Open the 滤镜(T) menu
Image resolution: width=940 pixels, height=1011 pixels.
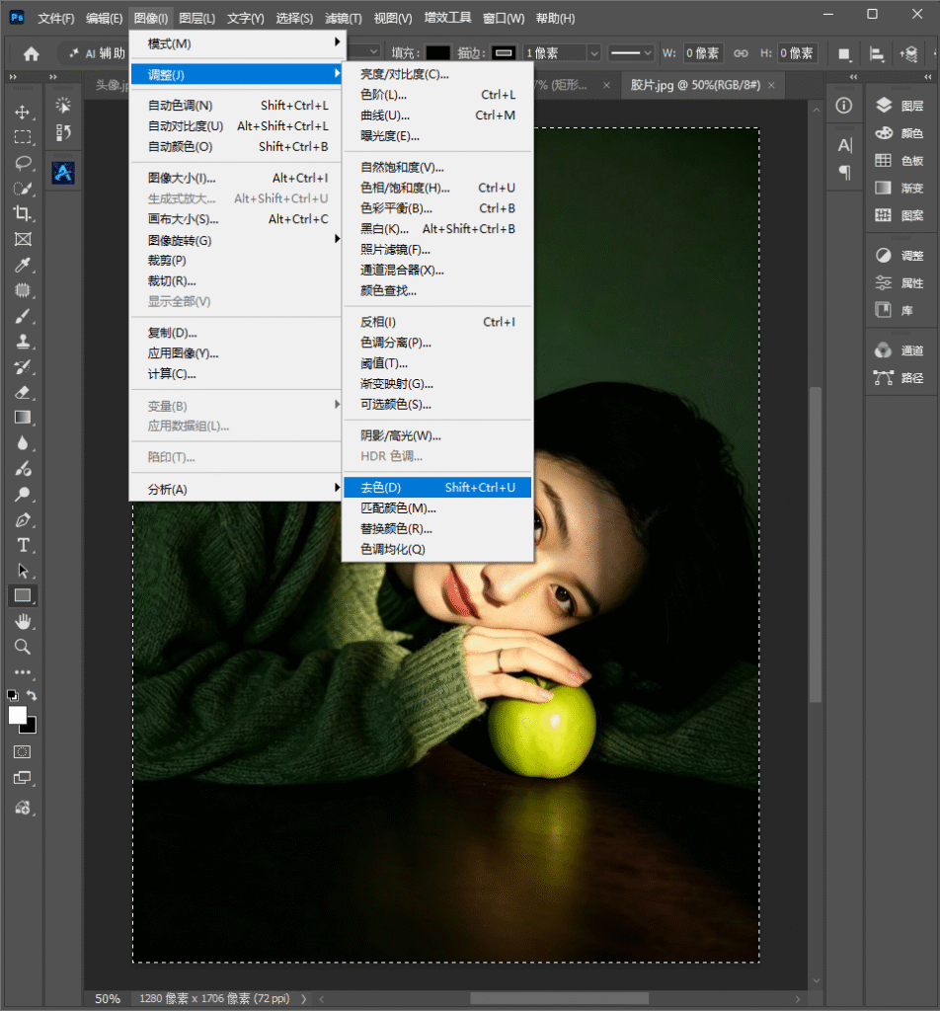[x=343, y=18]
